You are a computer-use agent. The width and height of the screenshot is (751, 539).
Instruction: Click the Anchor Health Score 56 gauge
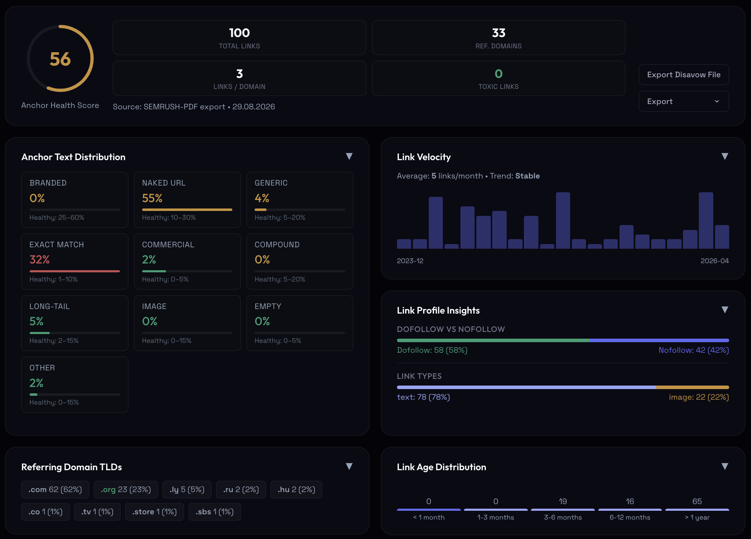coord(60,59)
